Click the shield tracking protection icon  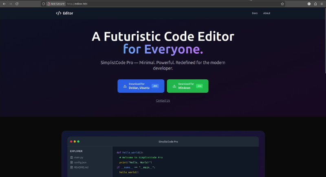coord(44,4)
